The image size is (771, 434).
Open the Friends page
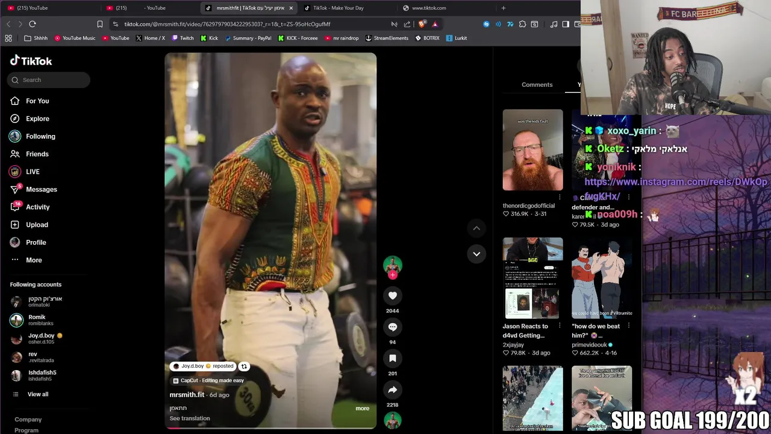pos(37,154)
